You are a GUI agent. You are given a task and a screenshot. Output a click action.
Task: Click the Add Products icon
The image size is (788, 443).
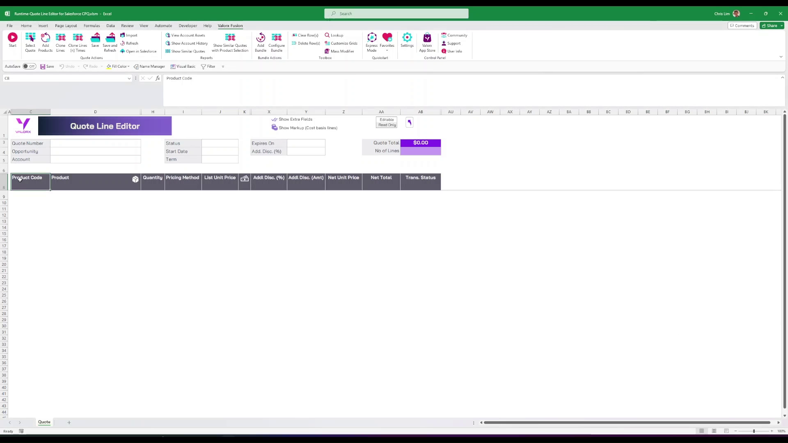point(45,38)
